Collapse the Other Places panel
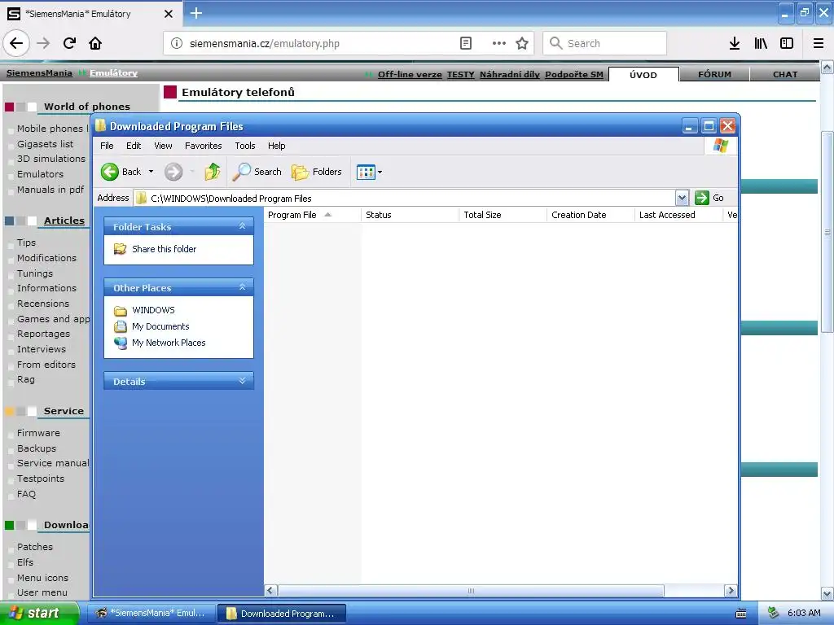The height and width of the screenshot is (625, 834). (x=242, y=287)
